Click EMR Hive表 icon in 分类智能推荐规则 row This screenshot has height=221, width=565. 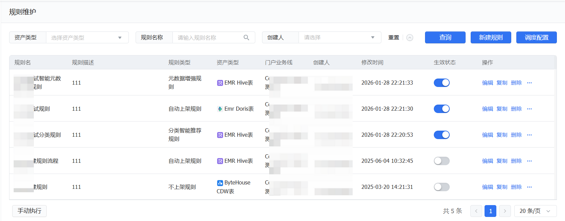[x=220, y=135]
